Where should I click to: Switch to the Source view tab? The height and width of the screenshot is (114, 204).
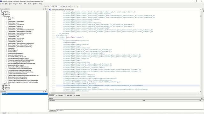[x=52, y=96]
